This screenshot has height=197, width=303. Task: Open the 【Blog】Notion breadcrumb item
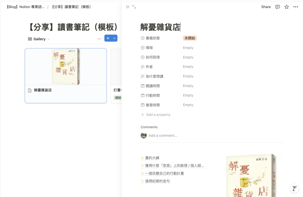click(x=25, y=7)
